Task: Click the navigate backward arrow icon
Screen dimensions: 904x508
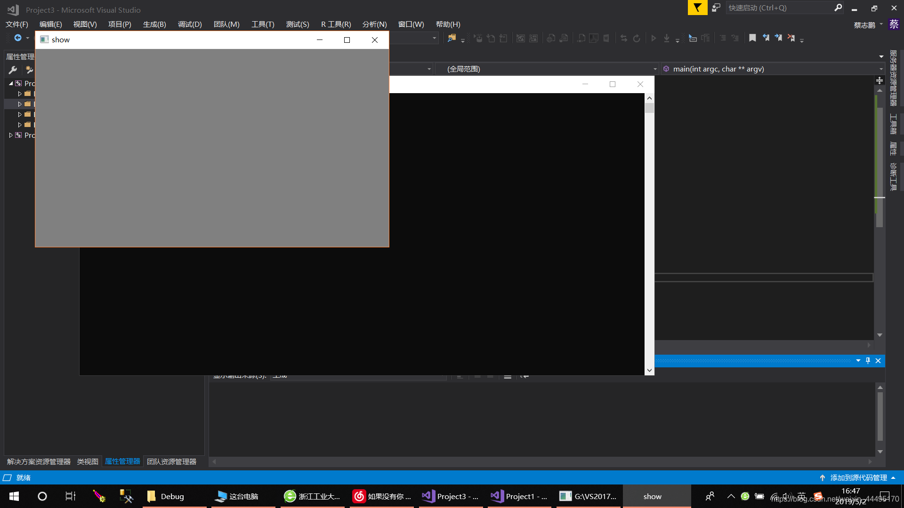Action: 18,38
